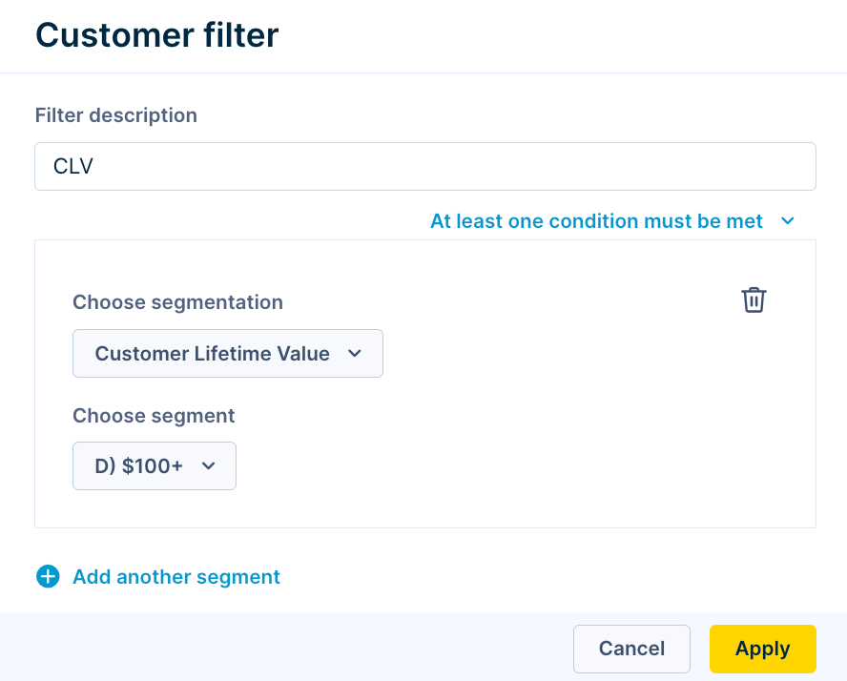This screenshot has height=681, width=847.
Task: Click the 'Customer Lifetime Value' text
Action: pos(213,353)
